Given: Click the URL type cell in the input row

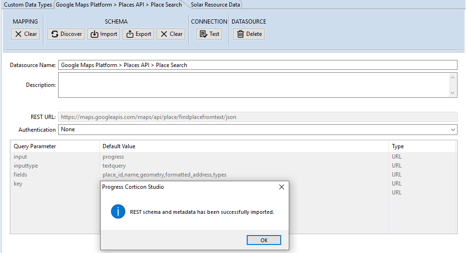Looking at the screenshot, I should click(397, 157).
